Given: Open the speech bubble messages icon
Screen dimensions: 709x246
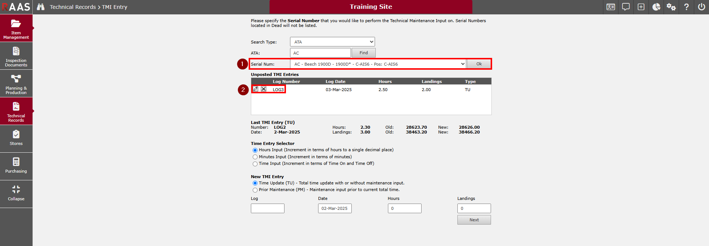Looking at the screenshot, I should 626,7.
